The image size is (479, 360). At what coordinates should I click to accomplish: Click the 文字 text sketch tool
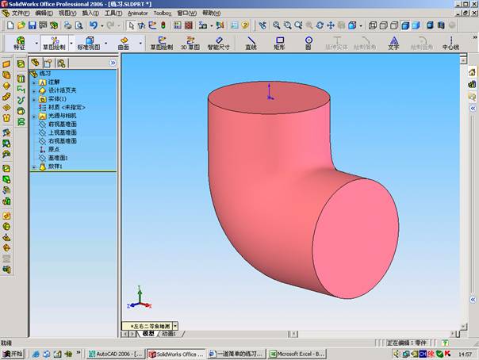tap(393, 43)
